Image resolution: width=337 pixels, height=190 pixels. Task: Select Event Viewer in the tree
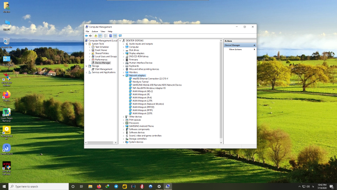point(101,50)
